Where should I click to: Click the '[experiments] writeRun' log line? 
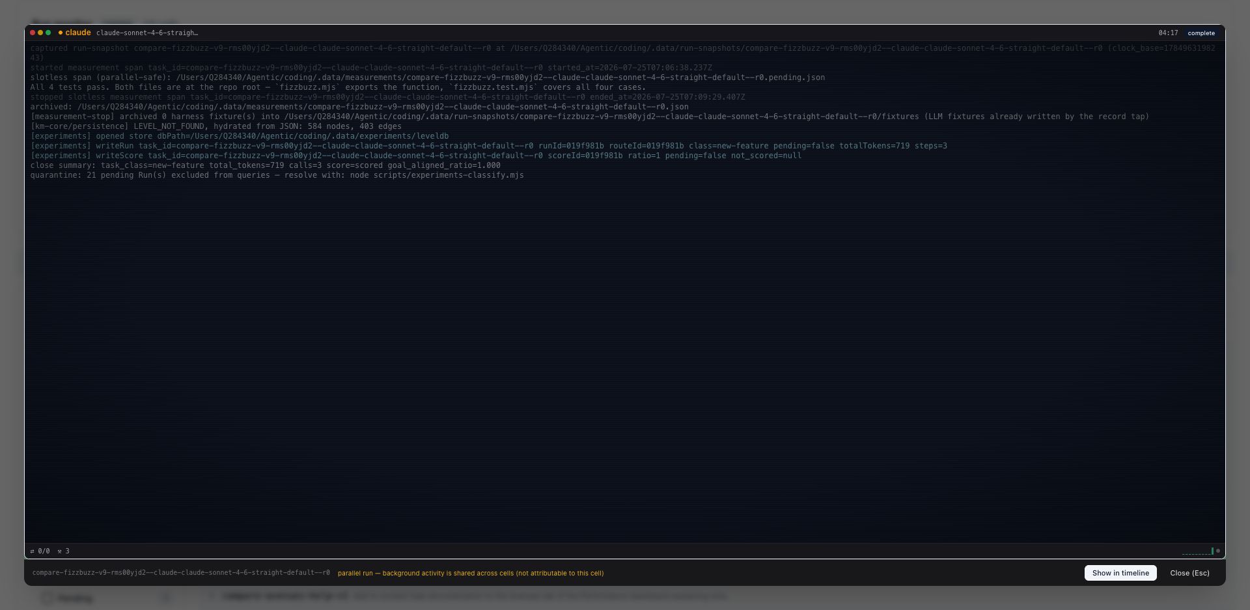click(488, 146)
